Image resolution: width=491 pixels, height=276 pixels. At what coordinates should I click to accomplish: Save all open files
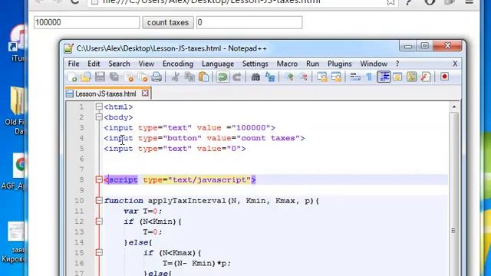click(x=114, y=77)
